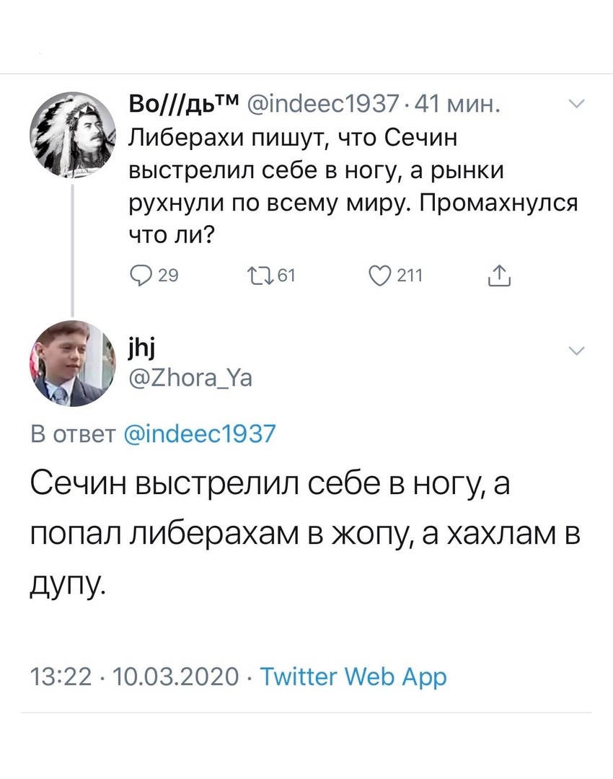Like the tweet with the heart icon
This screenshot has height=779, width=613.
coord(379,275)
